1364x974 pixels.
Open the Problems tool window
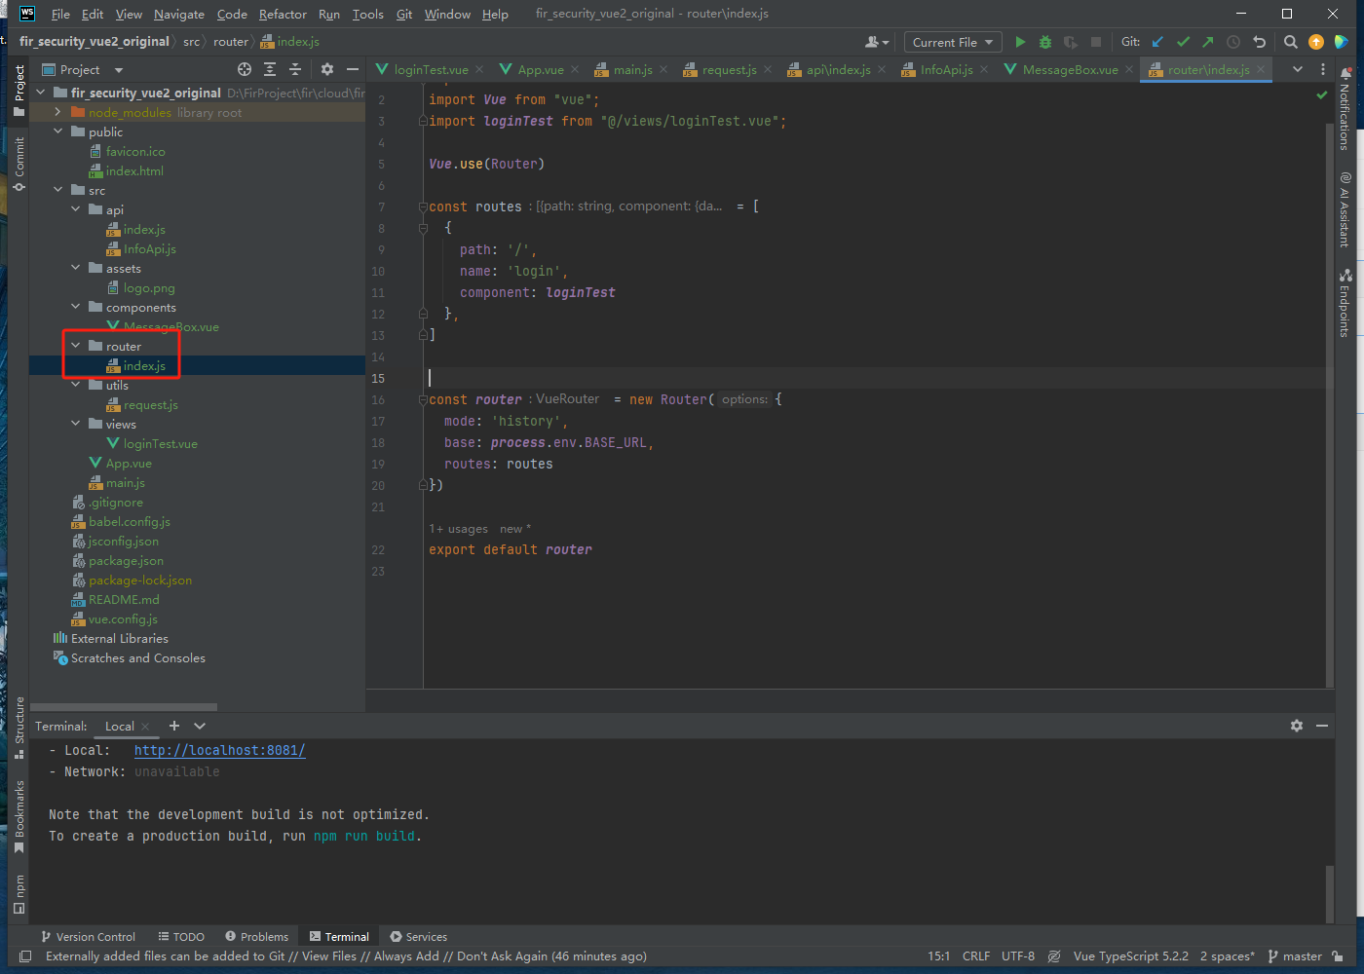256,937
